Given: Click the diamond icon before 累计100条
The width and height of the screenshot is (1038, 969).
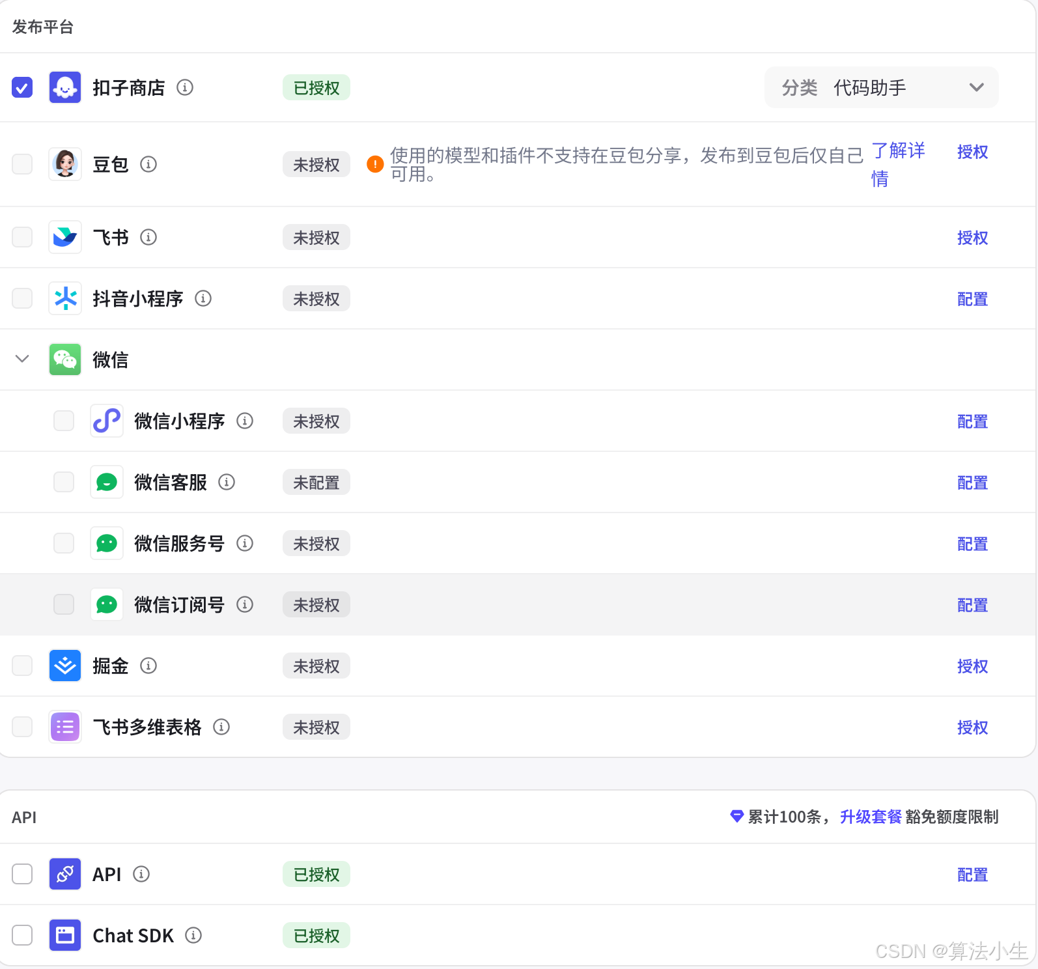Looking at the screenshot, I should point(737,816).
